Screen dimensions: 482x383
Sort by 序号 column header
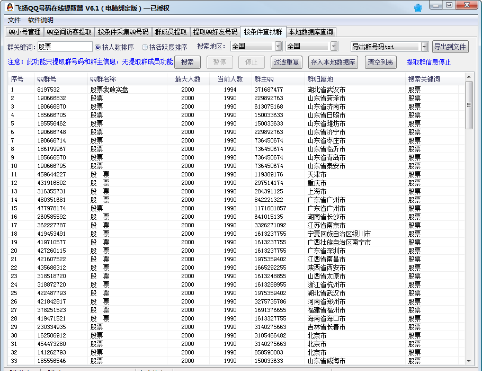[x=21, y=79]
